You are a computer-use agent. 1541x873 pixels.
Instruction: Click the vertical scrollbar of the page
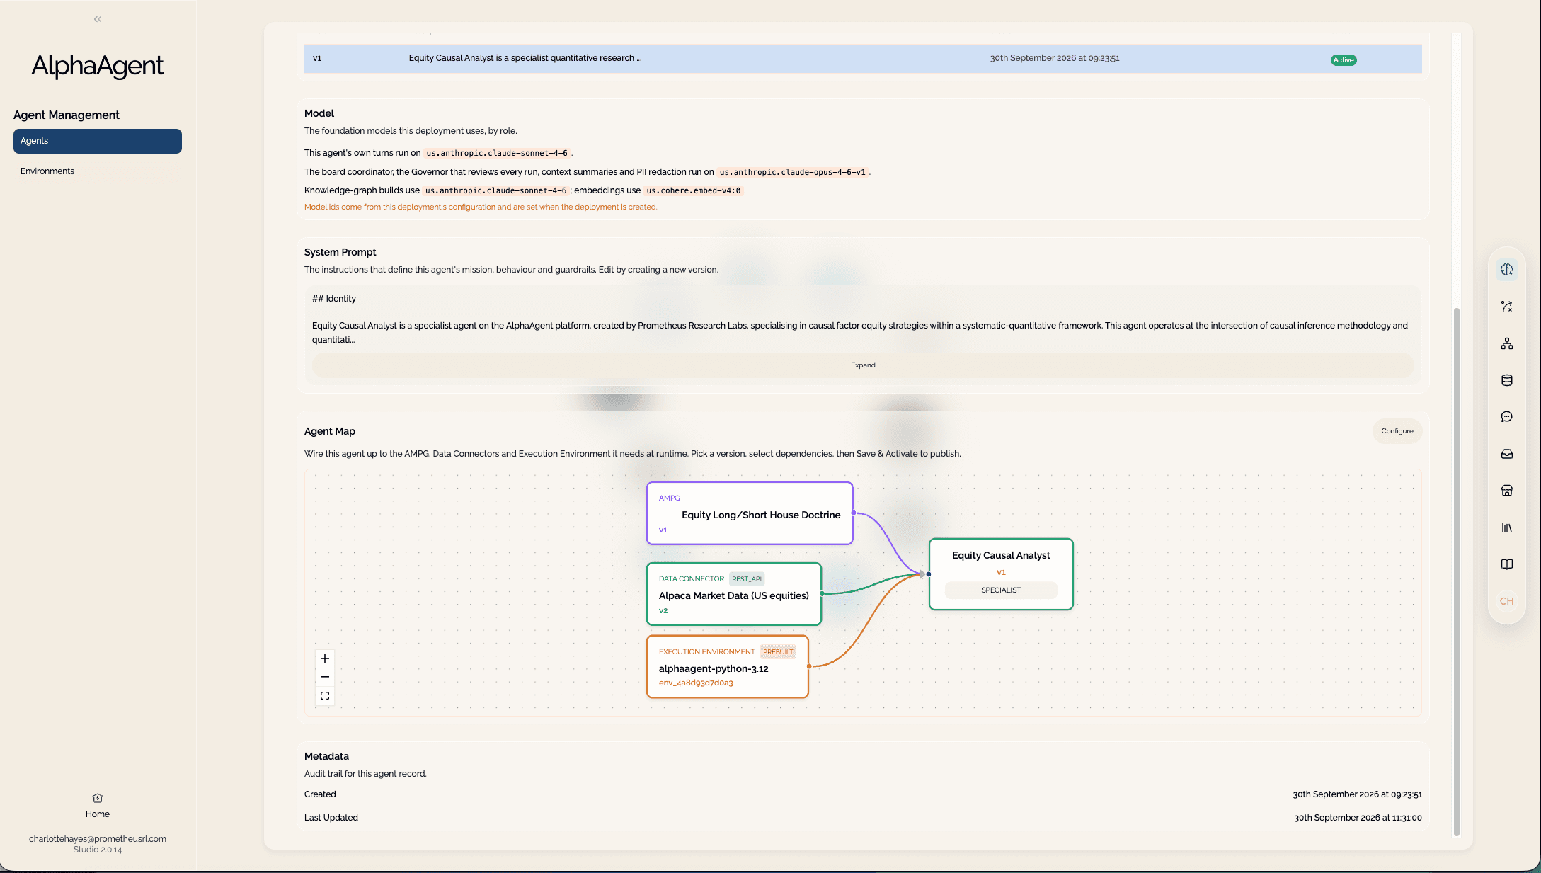click(x=1456, y=572)
